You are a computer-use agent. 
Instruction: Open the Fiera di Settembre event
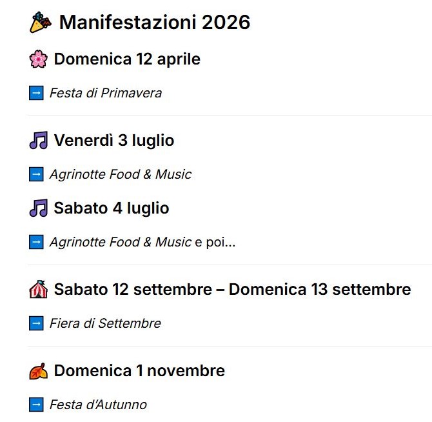click(105, 323)
